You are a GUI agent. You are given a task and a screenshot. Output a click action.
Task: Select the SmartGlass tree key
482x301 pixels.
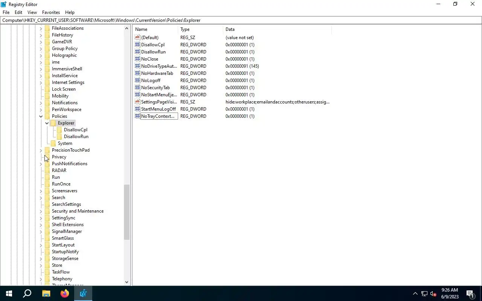pos(63,238)
